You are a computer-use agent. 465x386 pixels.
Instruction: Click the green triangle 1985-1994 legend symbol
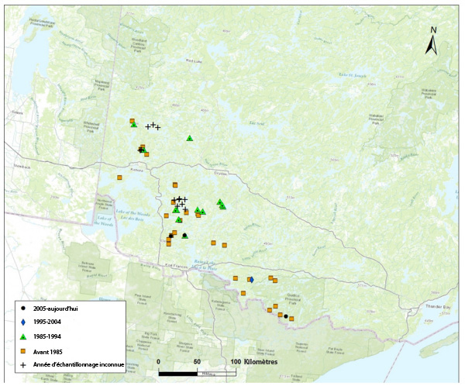(x=24, y=336)
